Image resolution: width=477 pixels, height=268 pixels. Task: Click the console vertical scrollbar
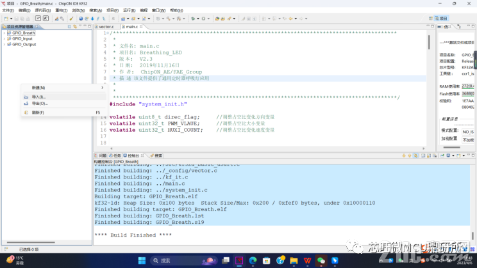pyautogui.click(x=473, y=235)
